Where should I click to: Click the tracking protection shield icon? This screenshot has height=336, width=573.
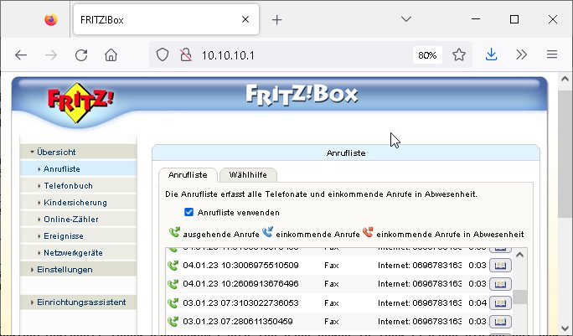point(163,54)
